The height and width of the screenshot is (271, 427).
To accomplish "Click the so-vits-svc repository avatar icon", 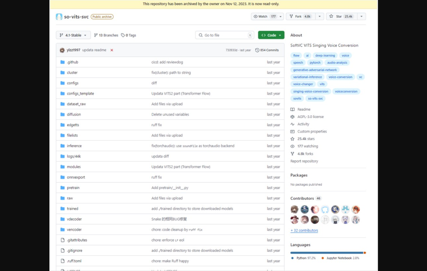I will (59, 17).
